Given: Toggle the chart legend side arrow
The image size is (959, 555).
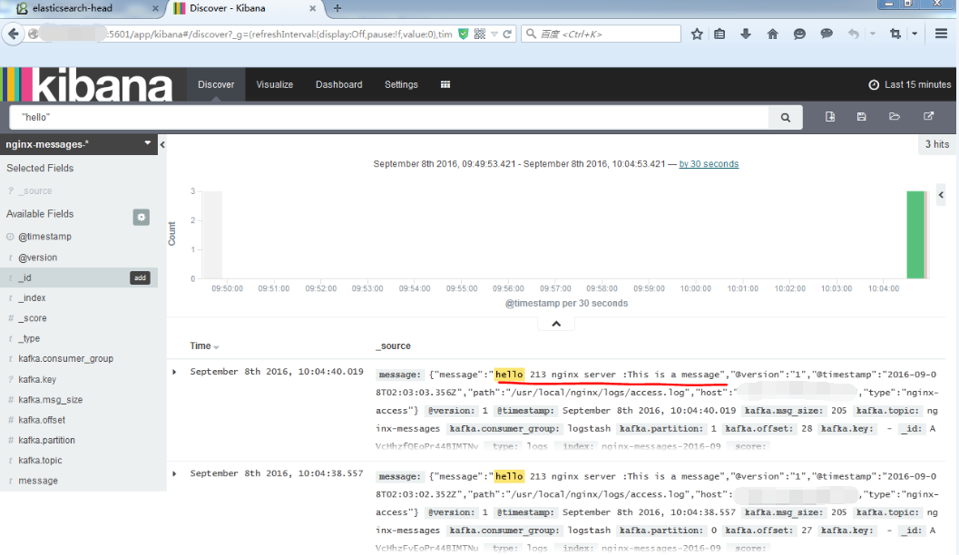Looking at the screenshot, I should pos(941,195).
